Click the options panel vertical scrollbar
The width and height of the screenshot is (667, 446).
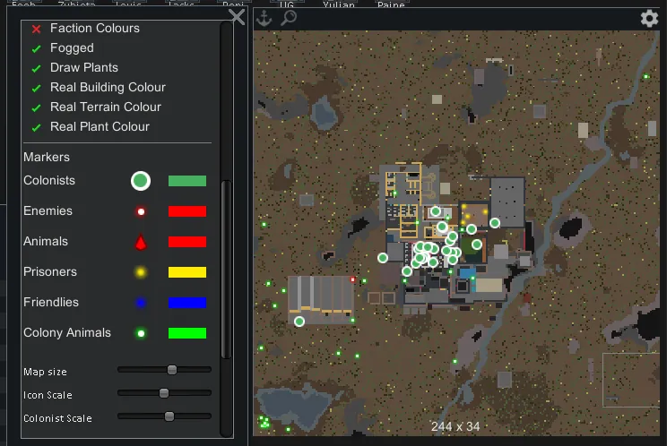(x=225, y=269)
